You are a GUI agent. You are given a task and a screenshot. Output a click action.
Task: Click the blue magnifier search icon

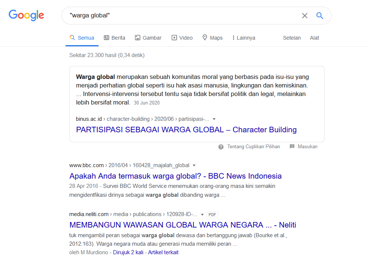coord(320,16)
